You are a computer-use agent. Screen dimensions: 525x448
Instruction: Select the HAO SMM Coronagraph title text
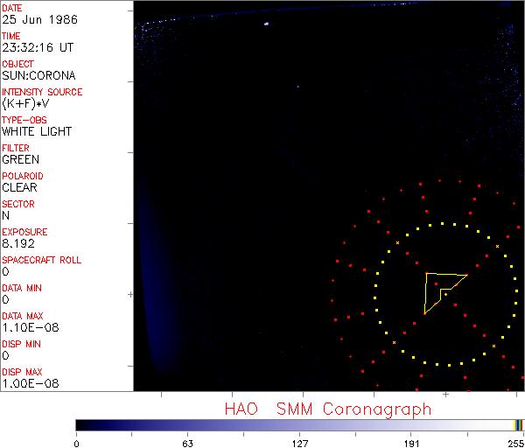click(x=327, y=409)
